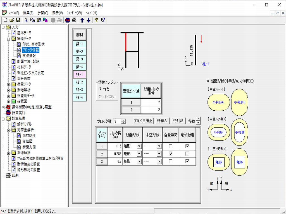Open the 表示(V) menu
Image resolution: width=286 pixels, height=214 pixels.
pos(57,13)
